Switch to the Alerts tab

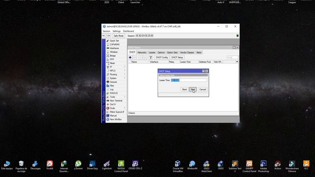[199, 53]
